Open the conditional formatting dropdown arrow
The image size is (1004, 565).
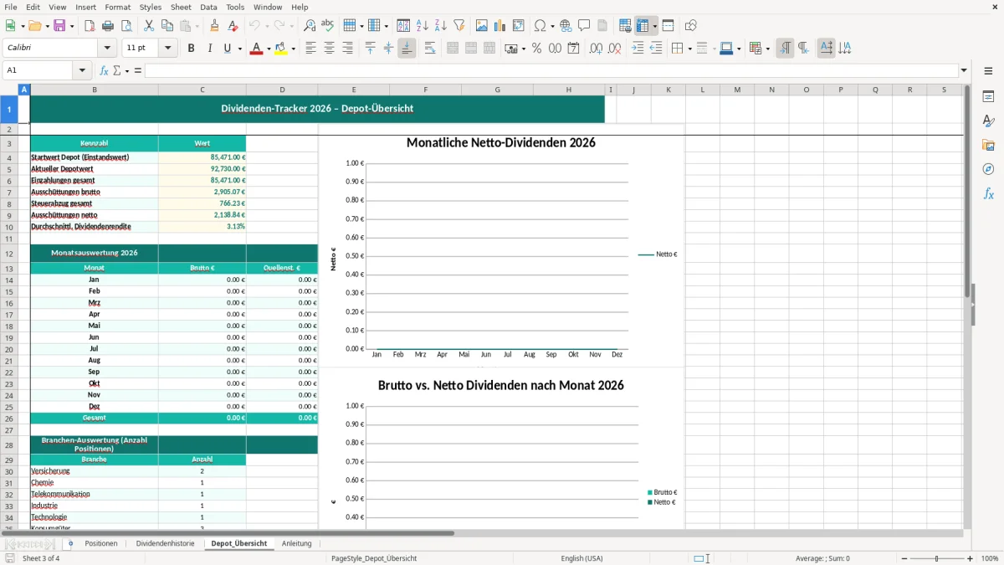(x=767, y=49)
